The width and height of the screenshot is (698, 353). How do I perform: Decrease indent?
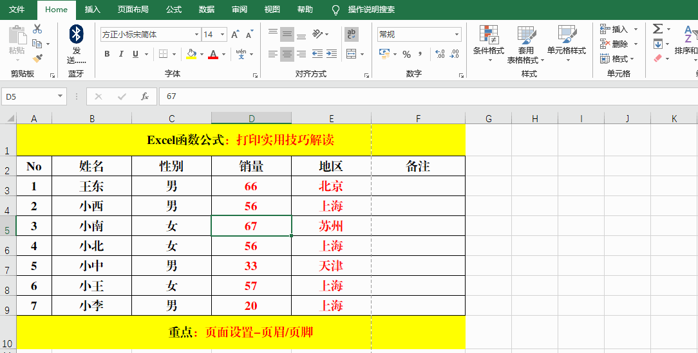[x=317, y=54]
